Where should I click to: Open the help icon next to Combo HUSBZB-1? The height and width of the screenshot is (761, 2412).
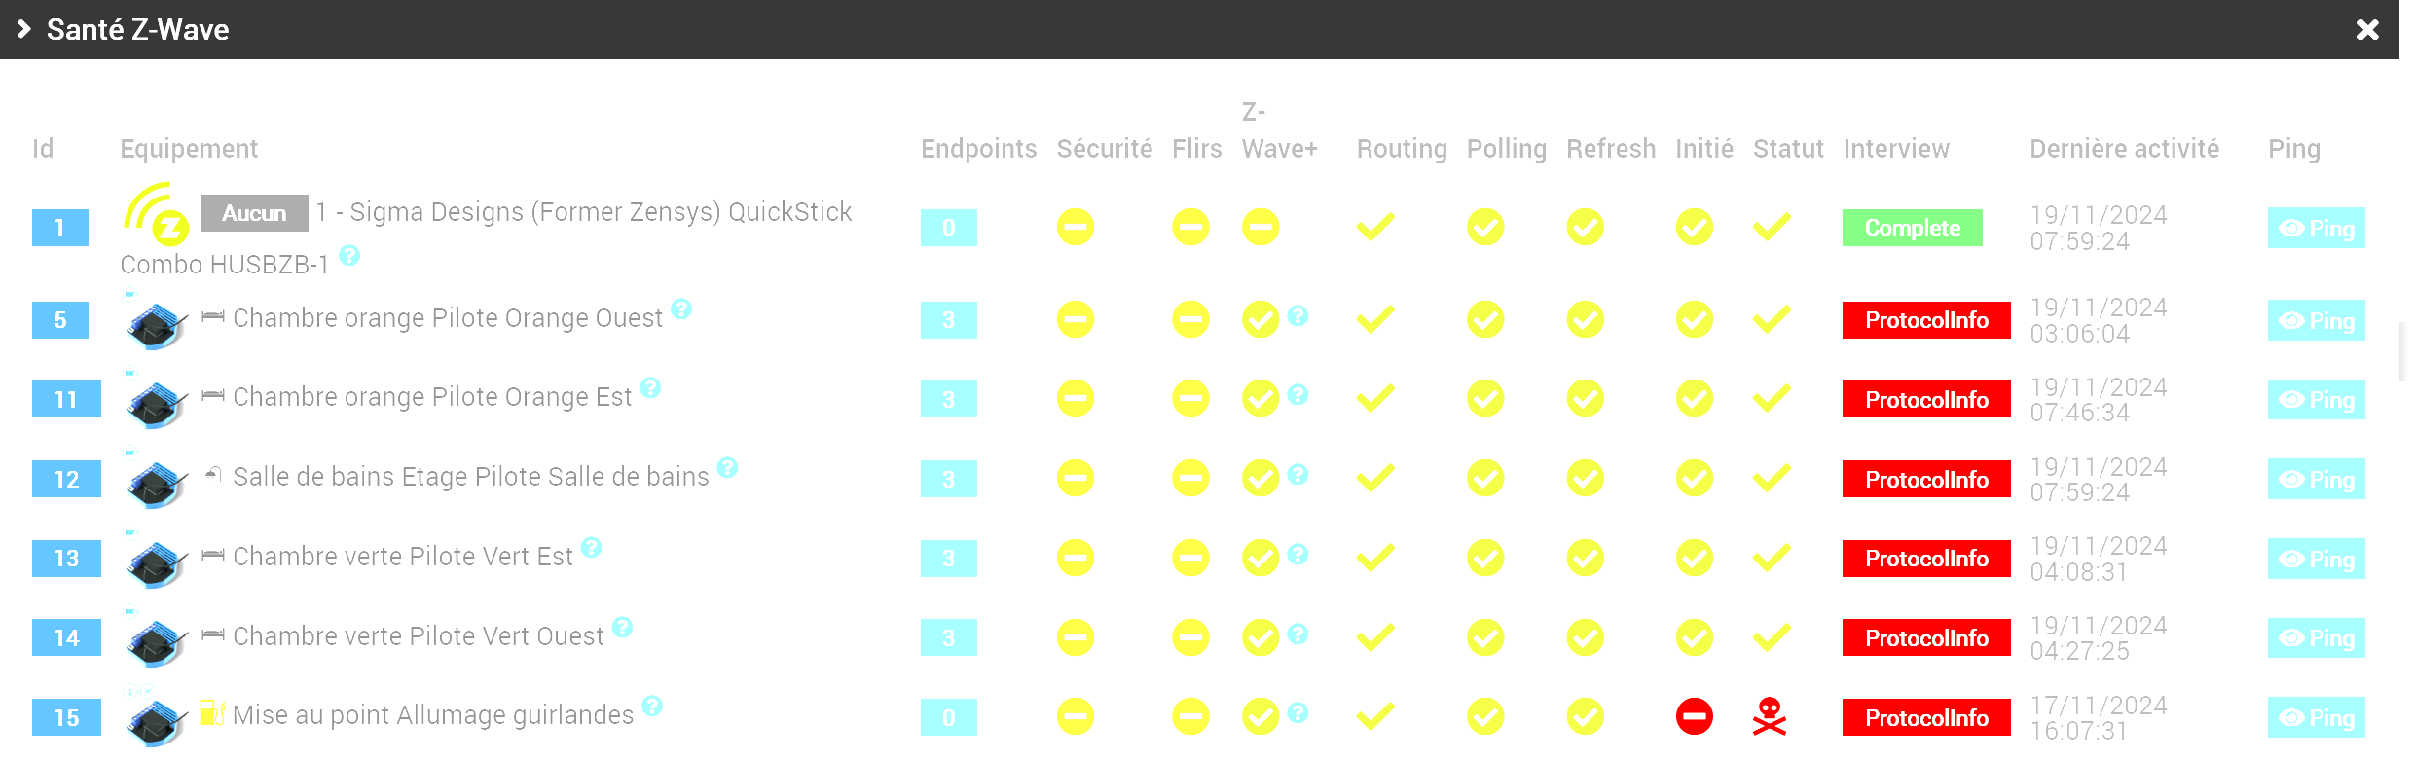click(x=349, y=256)
